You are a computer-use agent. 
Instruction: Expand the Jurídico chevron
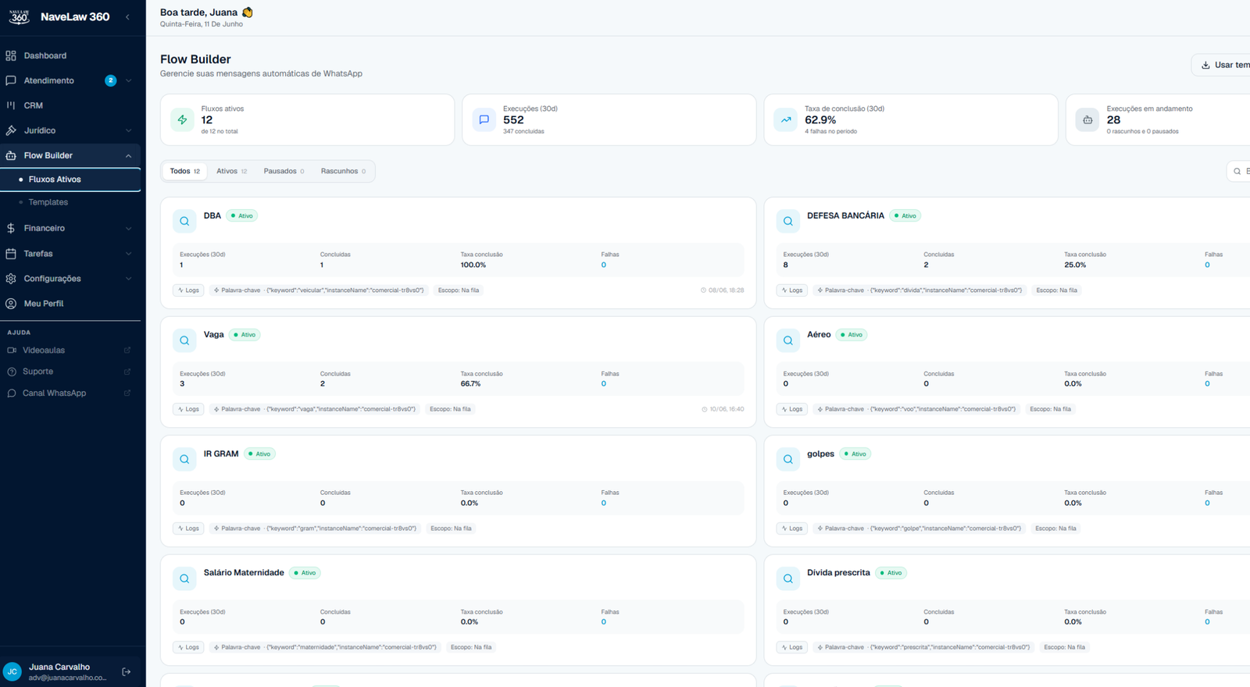point(128,130)
